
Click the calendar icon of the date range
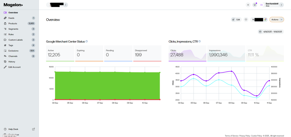point(260,32)
